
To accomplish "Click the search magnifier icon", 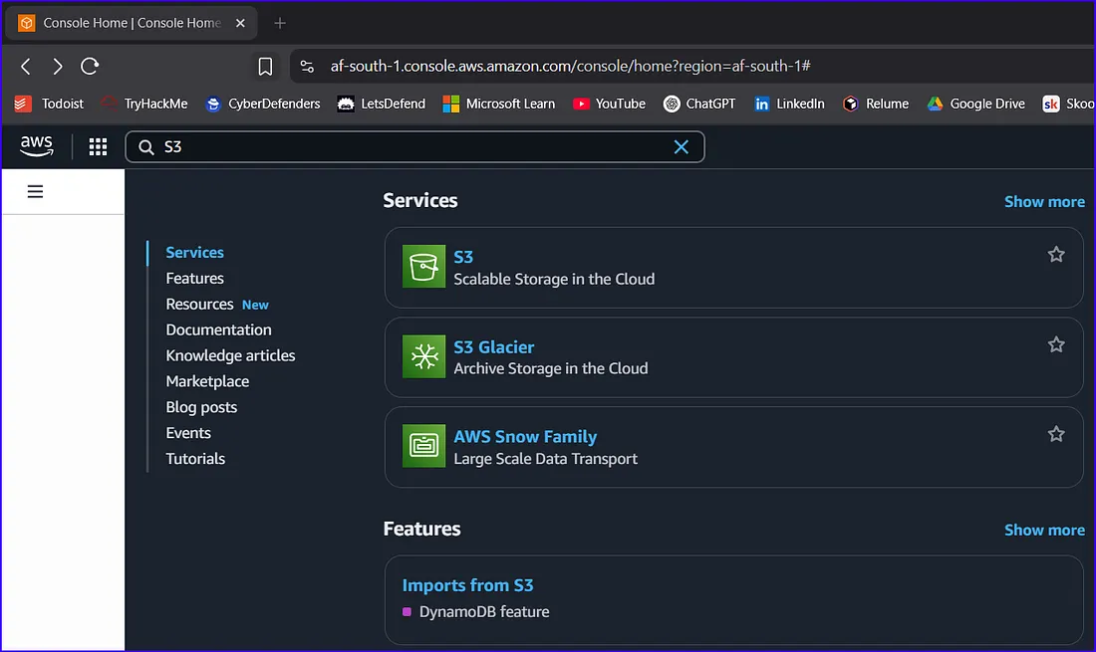I will pyautogui.click(x=146, y=147).
